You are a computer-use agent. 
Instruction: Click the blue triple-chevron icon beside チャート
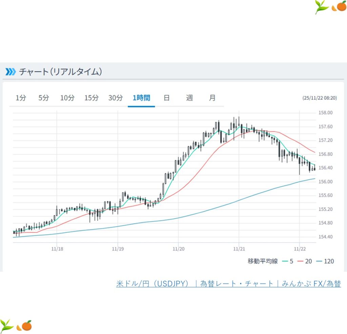point(11,72)
